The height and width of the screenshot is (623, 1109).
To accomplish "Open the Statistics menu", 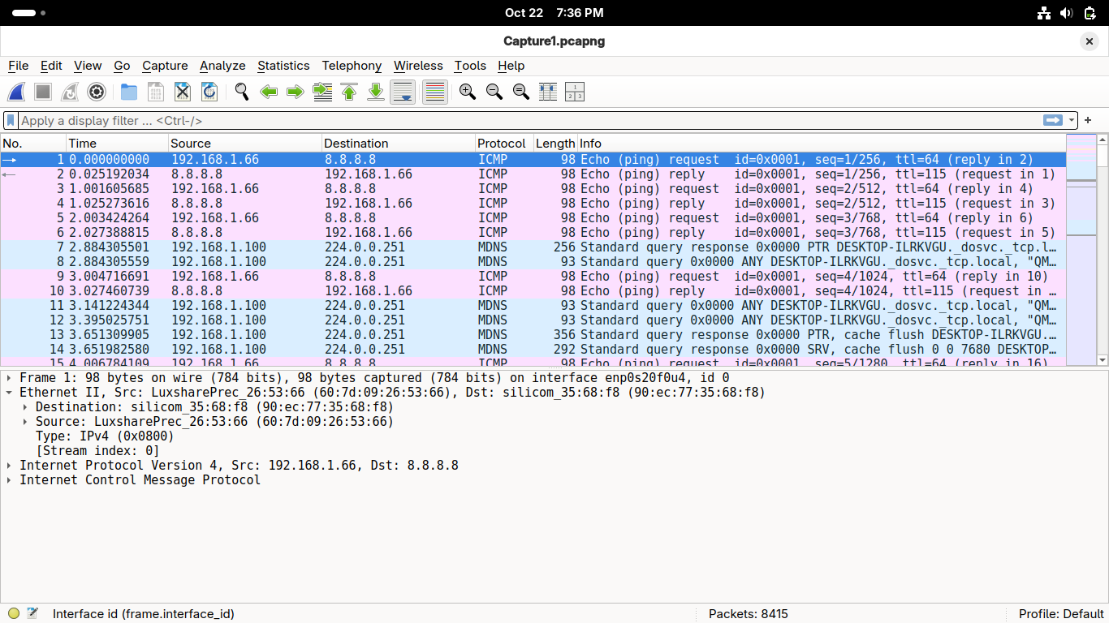I will pos(283,66).
